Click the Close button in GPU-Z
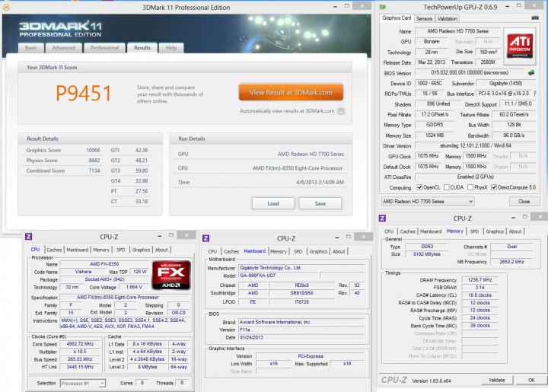 coord(524,202)
